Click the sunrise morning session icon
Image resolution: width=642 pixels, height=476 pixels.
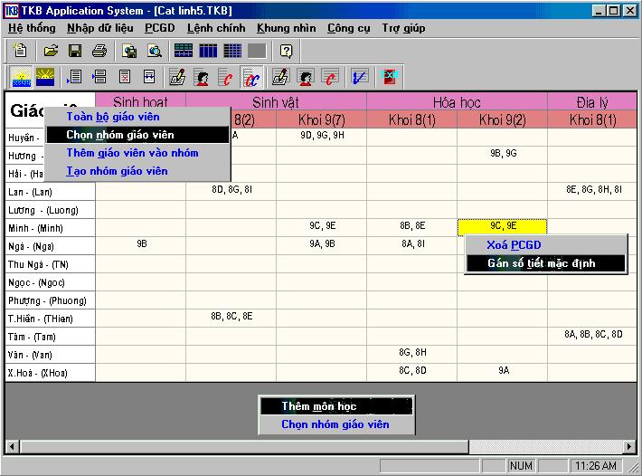(20, 77)
